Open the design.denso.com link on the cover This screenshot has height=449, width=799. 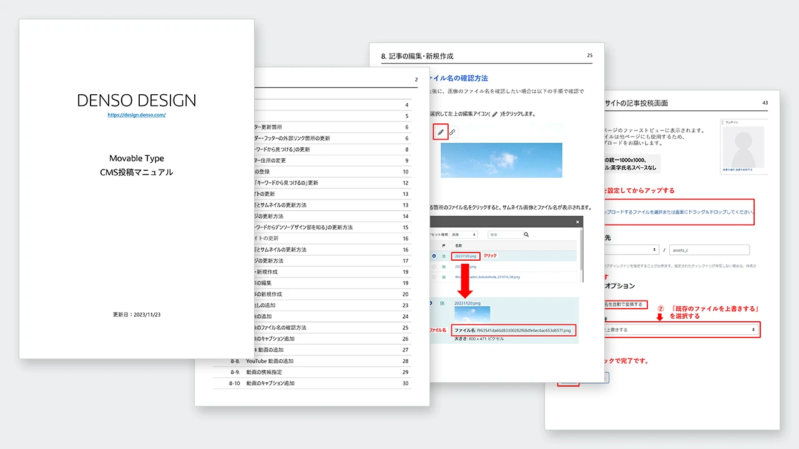click(x=137, y=115)
